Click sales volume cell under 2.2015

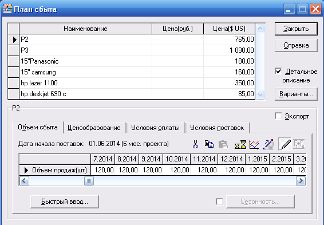[282, 170]
